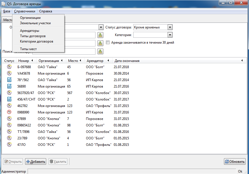249x174 pixels.
Task: Select end date 01.05.2015
Action: coord(121,138)
